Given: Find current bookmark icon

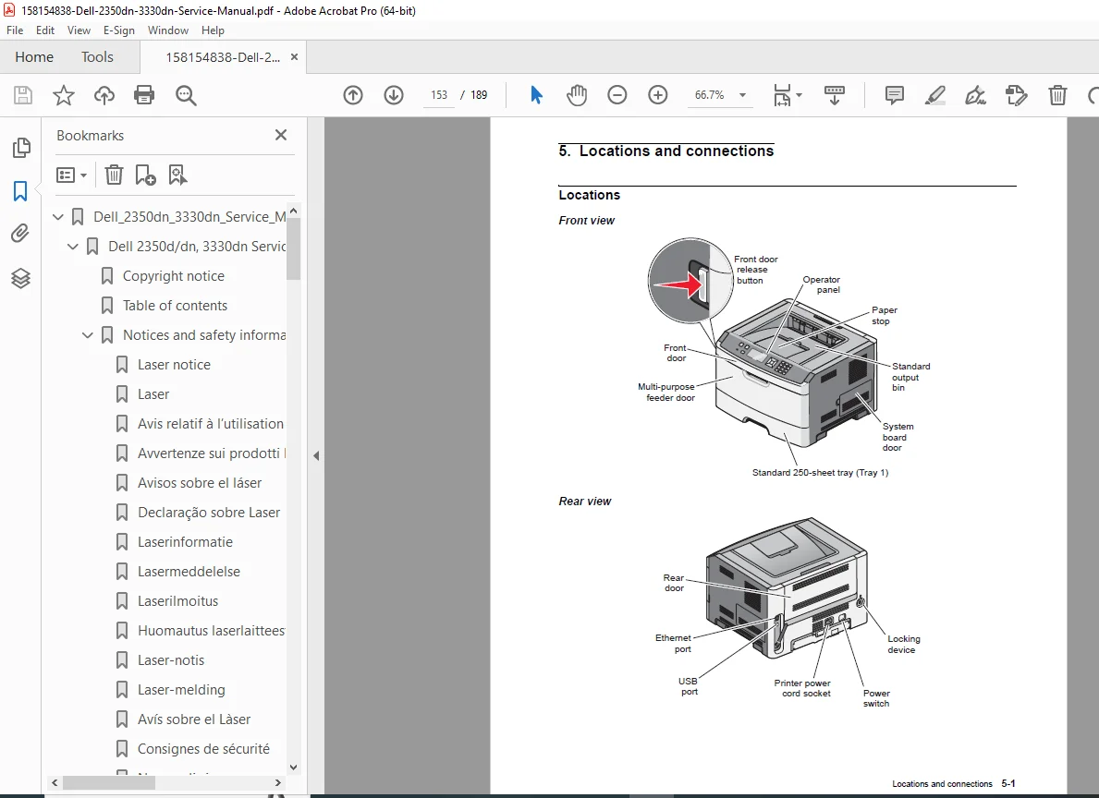Looking at the screenshot, I should click(177, 175).
